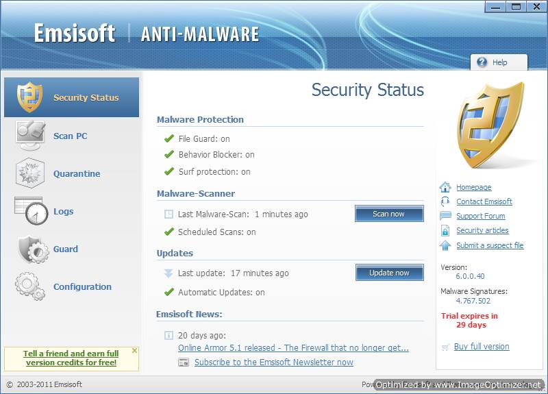Follow the Contact Emsisoft link
The image size is (548, 394).
[x=484, y=201]
